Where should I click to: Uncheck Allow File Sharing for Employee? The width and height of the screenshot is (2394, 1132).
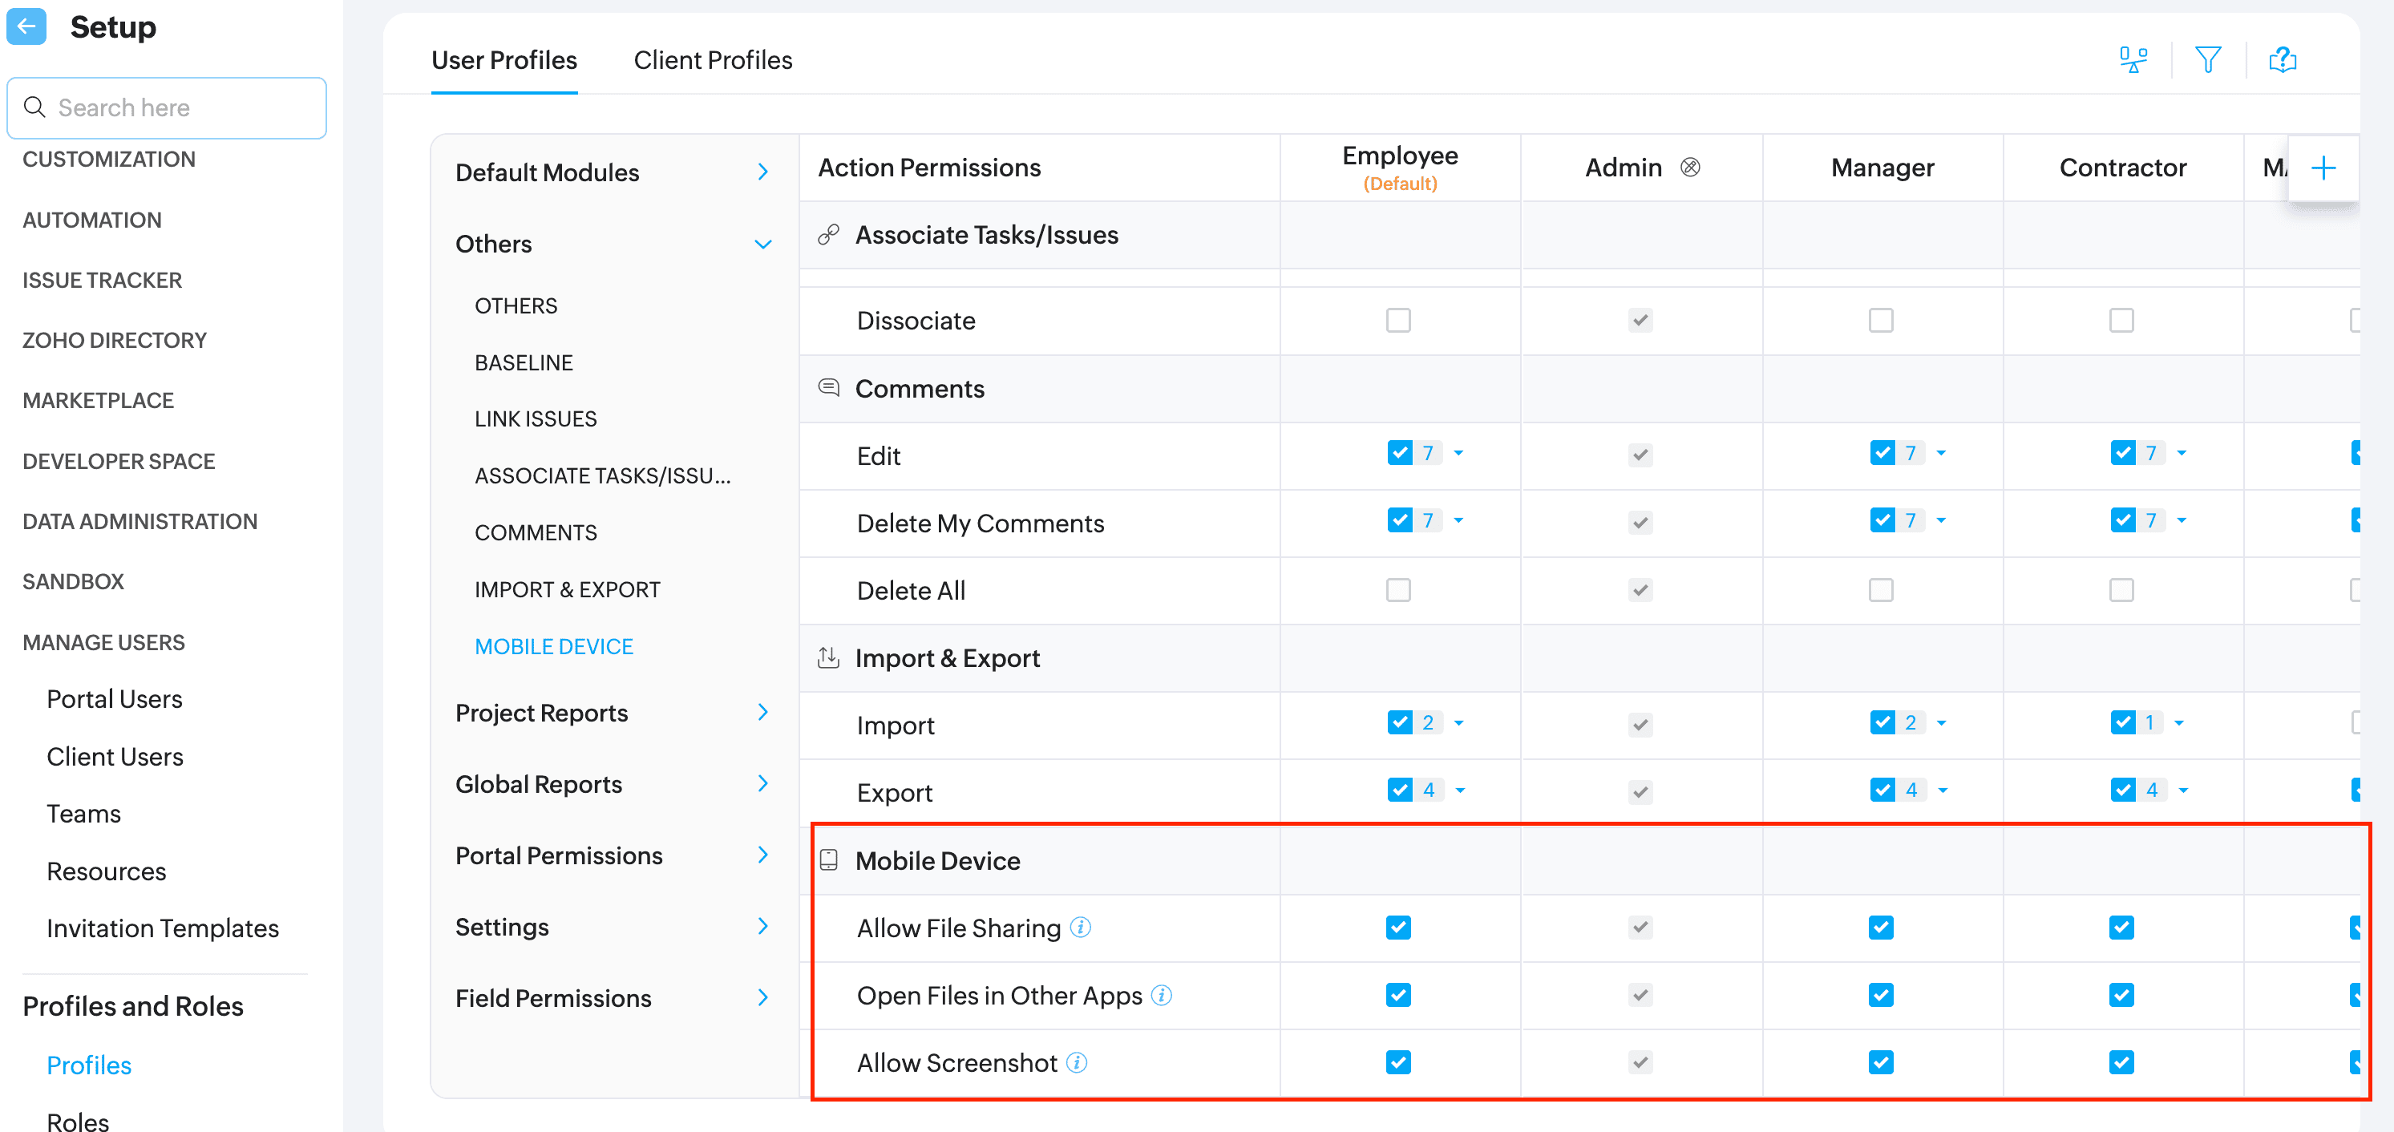point(1397,927)
